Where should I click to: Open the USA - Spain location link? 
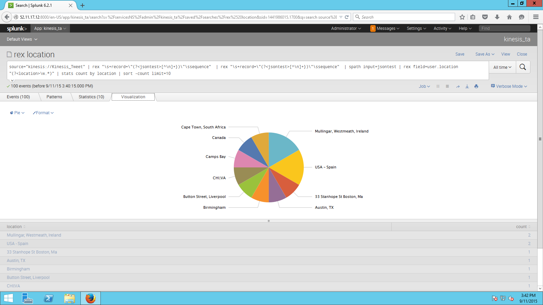tap(17, 243)
